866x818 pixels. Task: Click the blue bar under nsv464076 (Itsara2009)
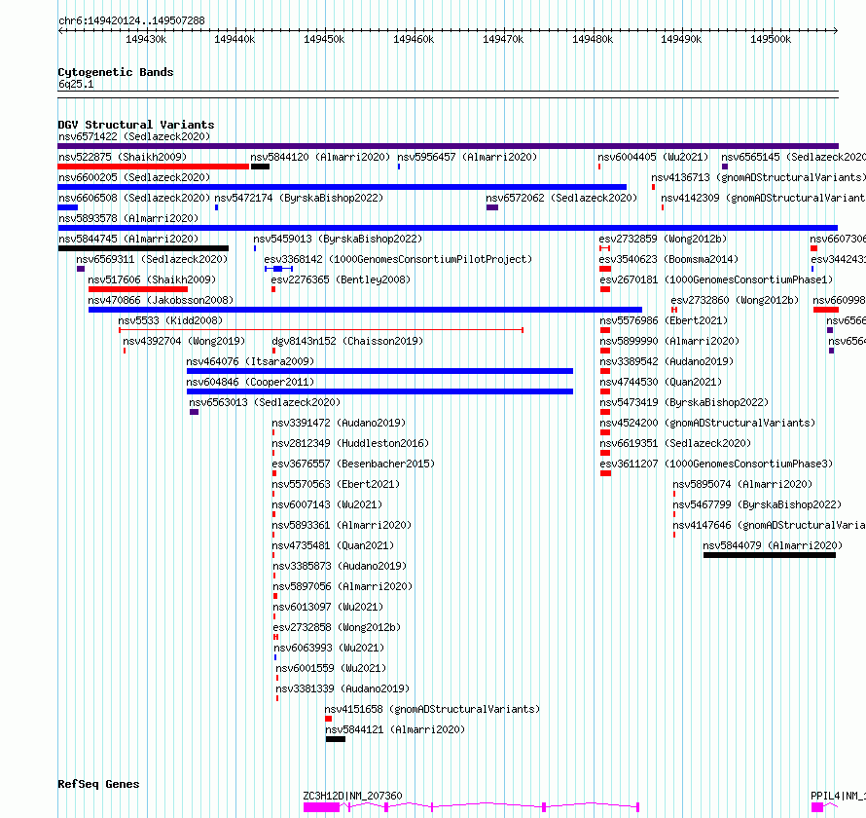pyautogui.click(x=380, y=371)
